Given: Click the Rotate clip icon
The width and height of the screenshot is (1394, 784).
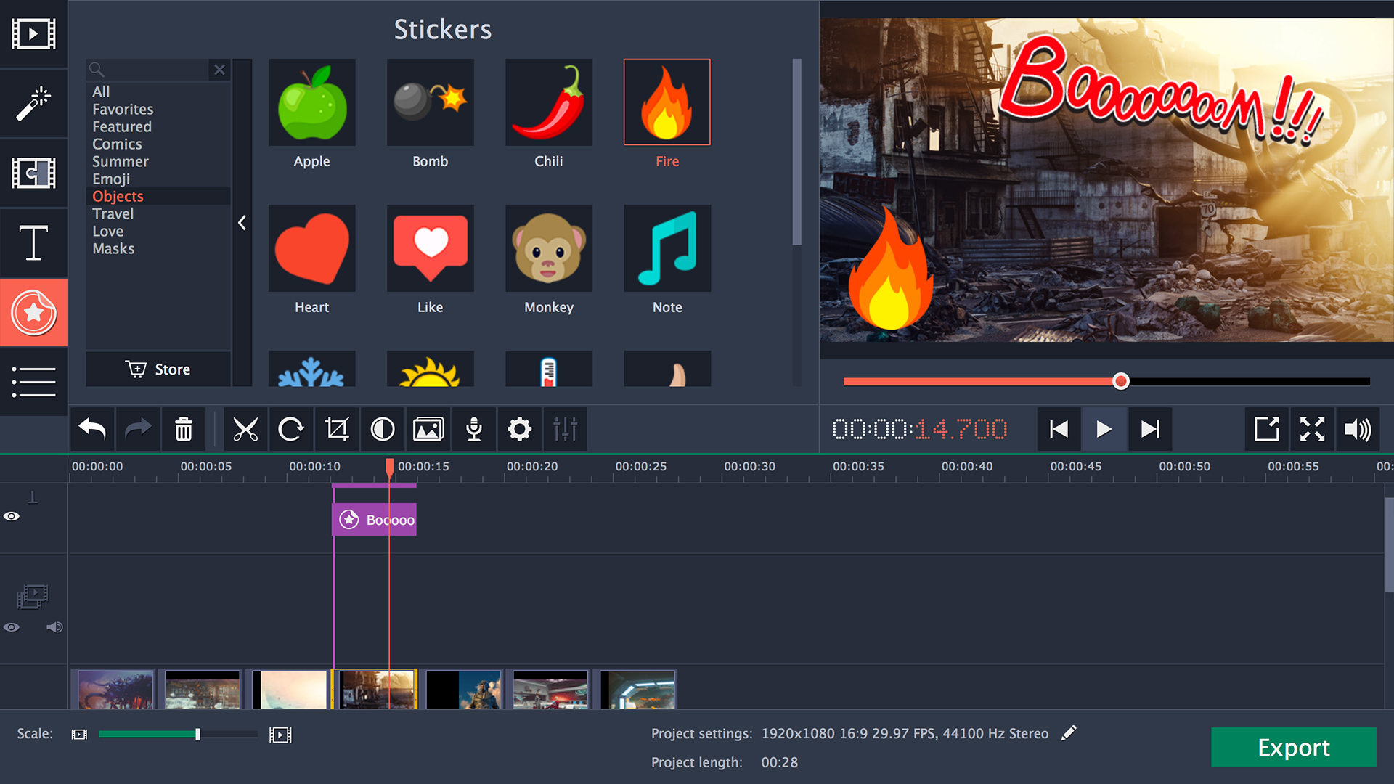Looking at the screenshot, I should pos(290,429).
